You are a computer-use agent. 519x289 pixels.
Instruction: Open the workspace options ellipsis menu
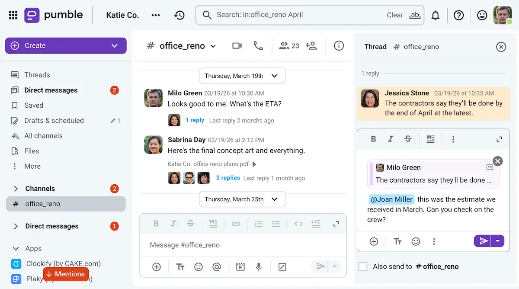tap(156, 15)
